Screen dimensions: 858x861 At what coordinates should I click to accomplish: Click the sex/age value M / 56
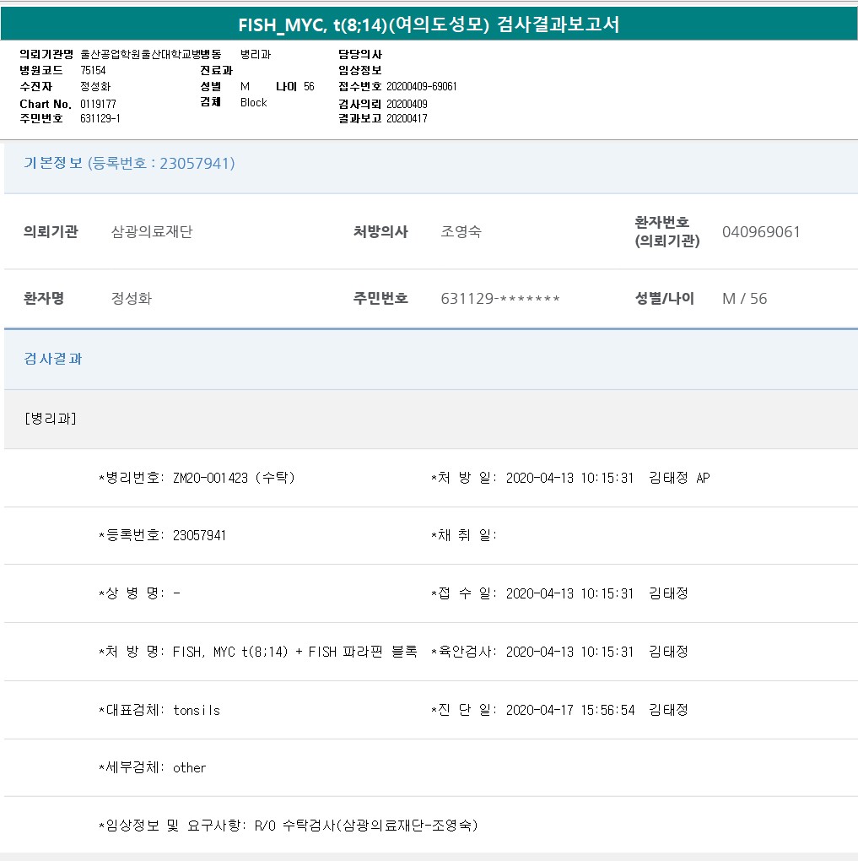click(x=744, y=298)
